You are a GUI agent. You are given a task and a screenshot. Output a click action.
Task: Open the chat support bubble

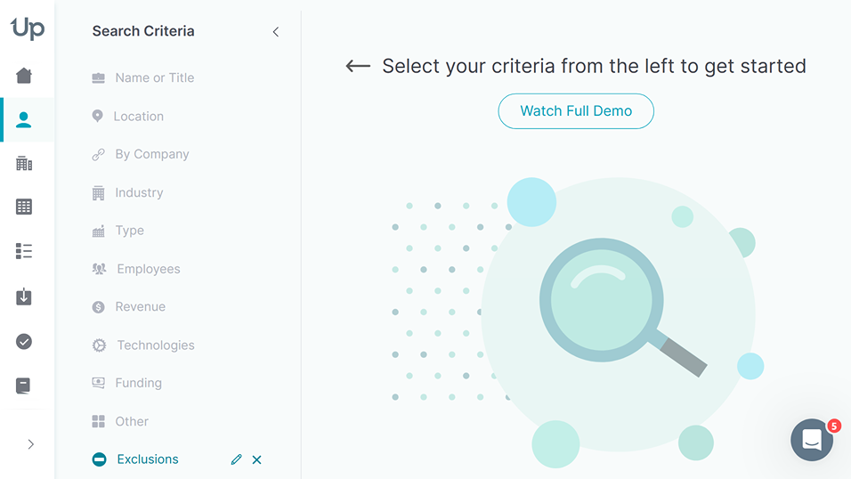point(811,439)
